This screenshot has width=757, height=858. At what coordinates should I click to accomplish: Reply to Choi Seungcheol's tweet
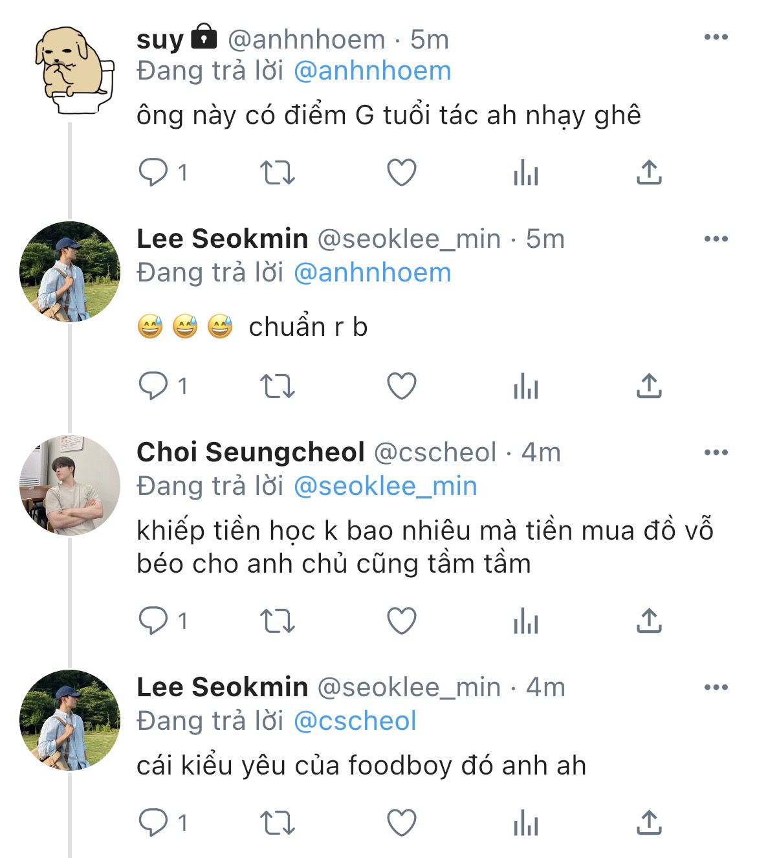pyautogui.click(x=153, y=621)
